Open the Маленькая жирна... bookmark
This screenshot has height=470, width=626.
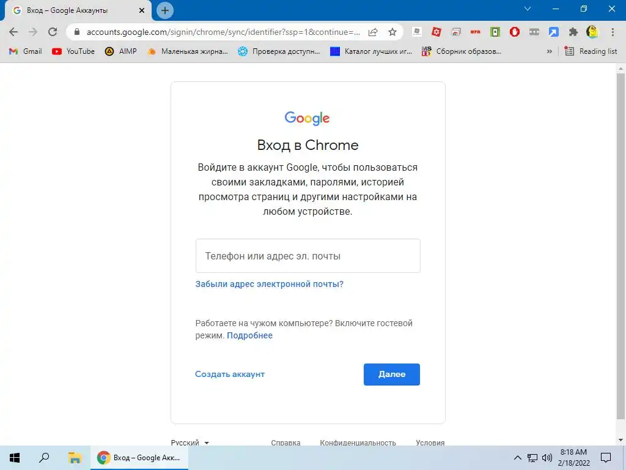[187, 51]
